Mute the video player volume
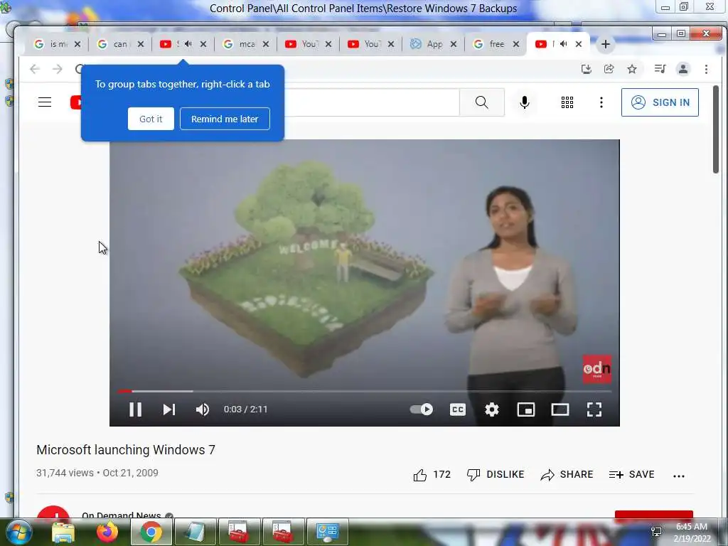Screen dimensions: 728x546 (203, 409)
